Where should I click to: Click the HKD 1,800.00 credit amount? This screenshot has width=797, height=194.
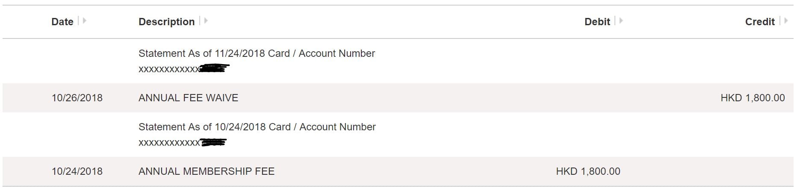(753, 98)
